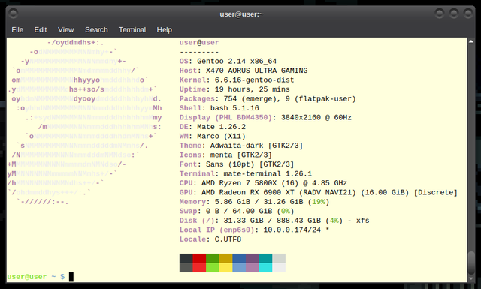The width and height of the screenshot is (481, 289).
Task: Click the terminal cursor block after the prompt
Action: (x=71, y=277)
